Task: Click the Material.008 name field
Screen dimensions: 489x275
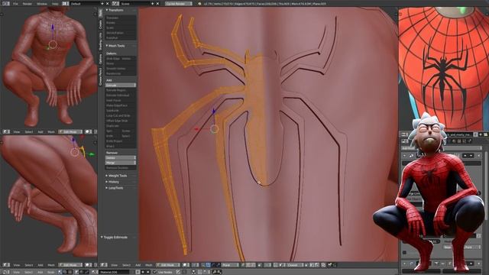Action: pos(115,272)
